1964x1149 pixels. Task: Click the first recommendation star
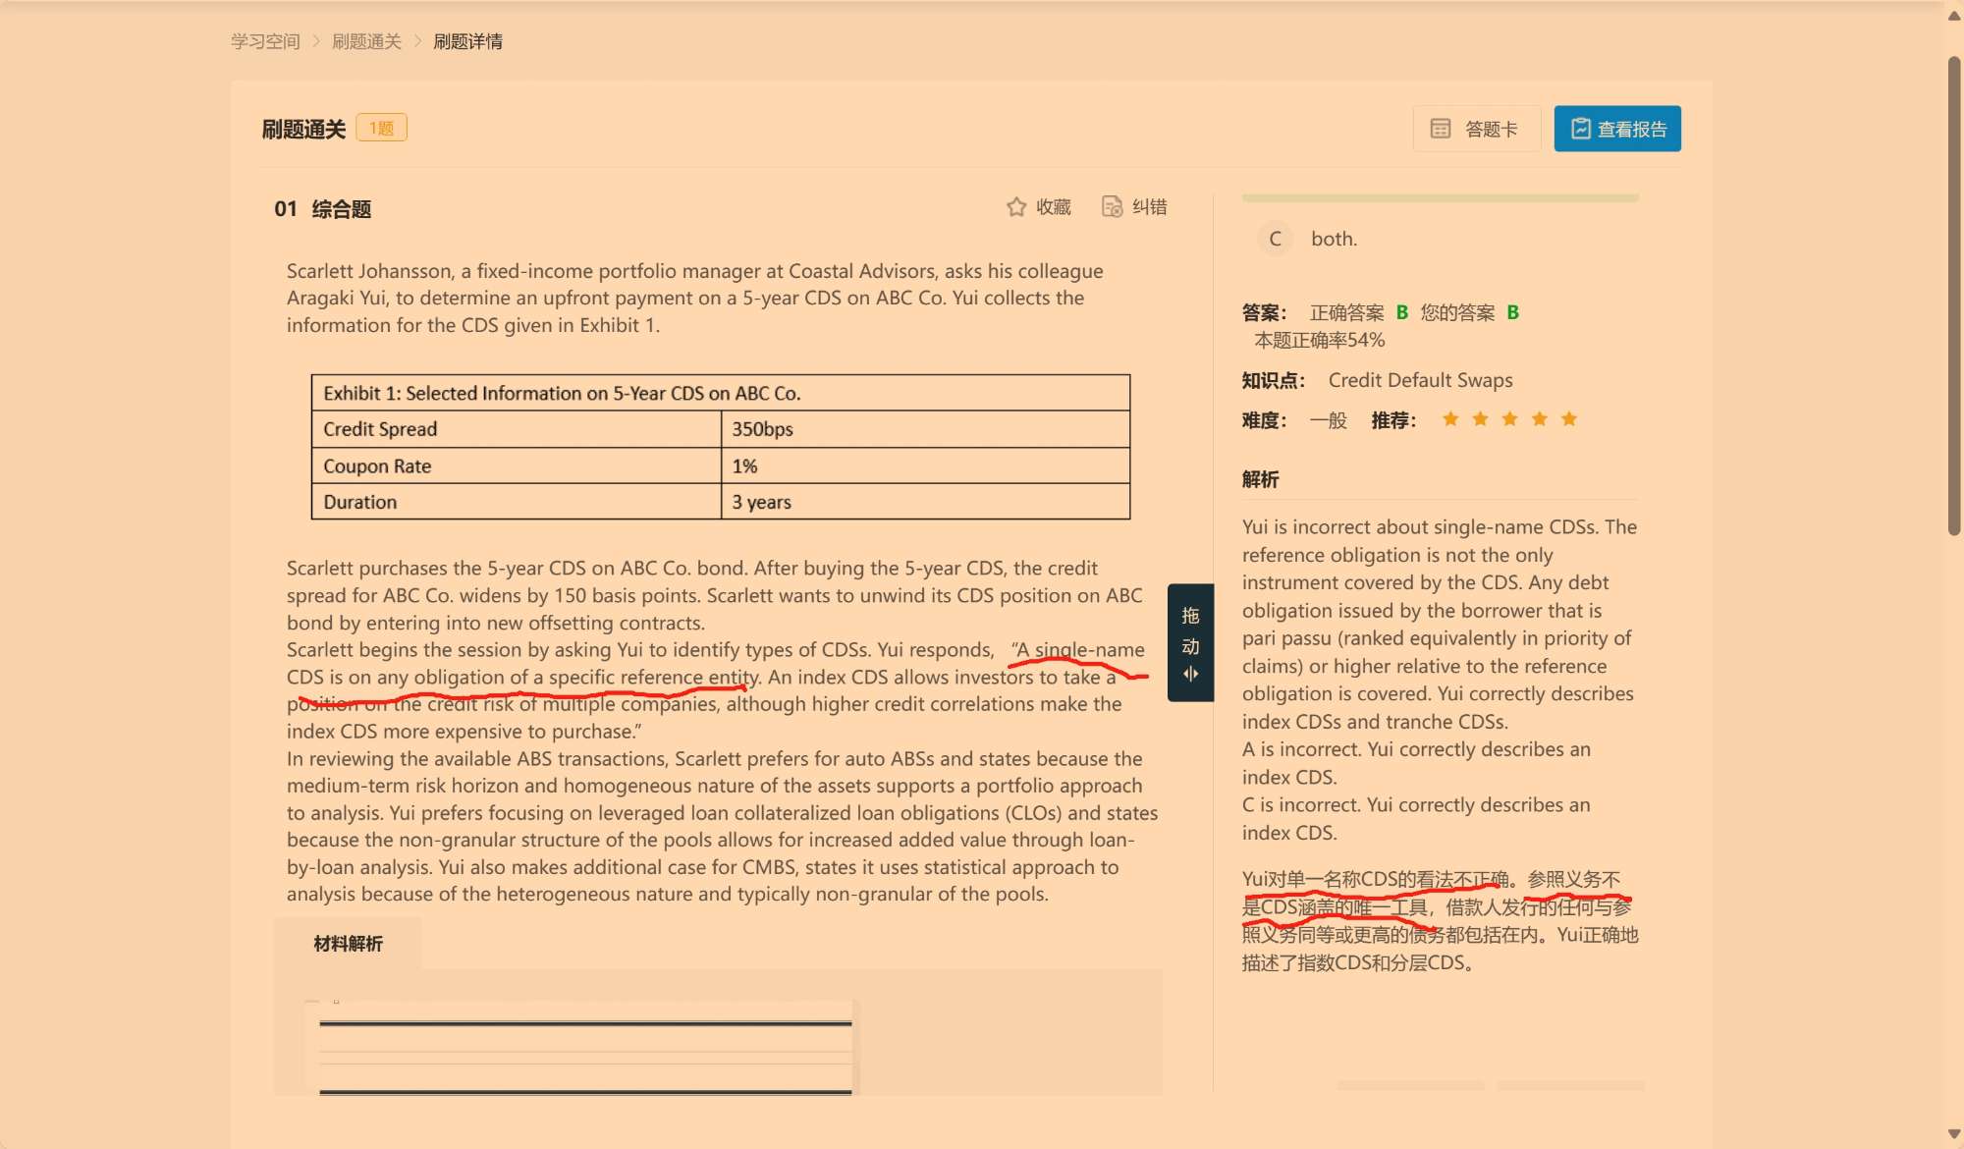[x=1450, y=419]
